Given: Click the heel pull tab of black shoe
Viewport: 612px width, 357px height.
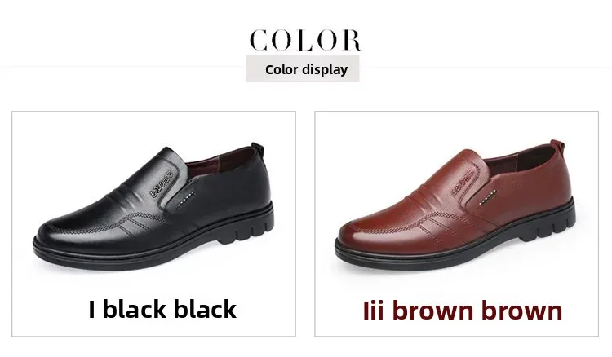Looking at the screenshot, I should 258,149.
